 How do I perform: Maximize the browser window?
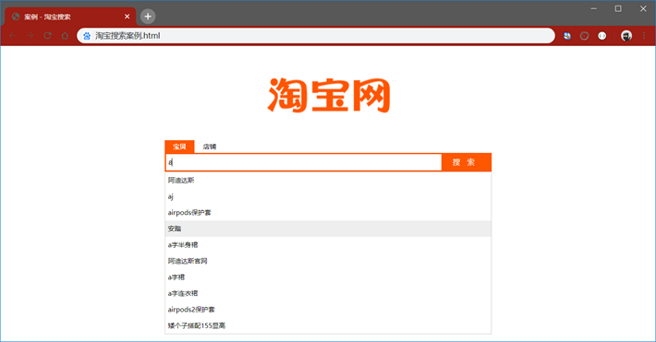pyautogui.click(x=618, y=9)
